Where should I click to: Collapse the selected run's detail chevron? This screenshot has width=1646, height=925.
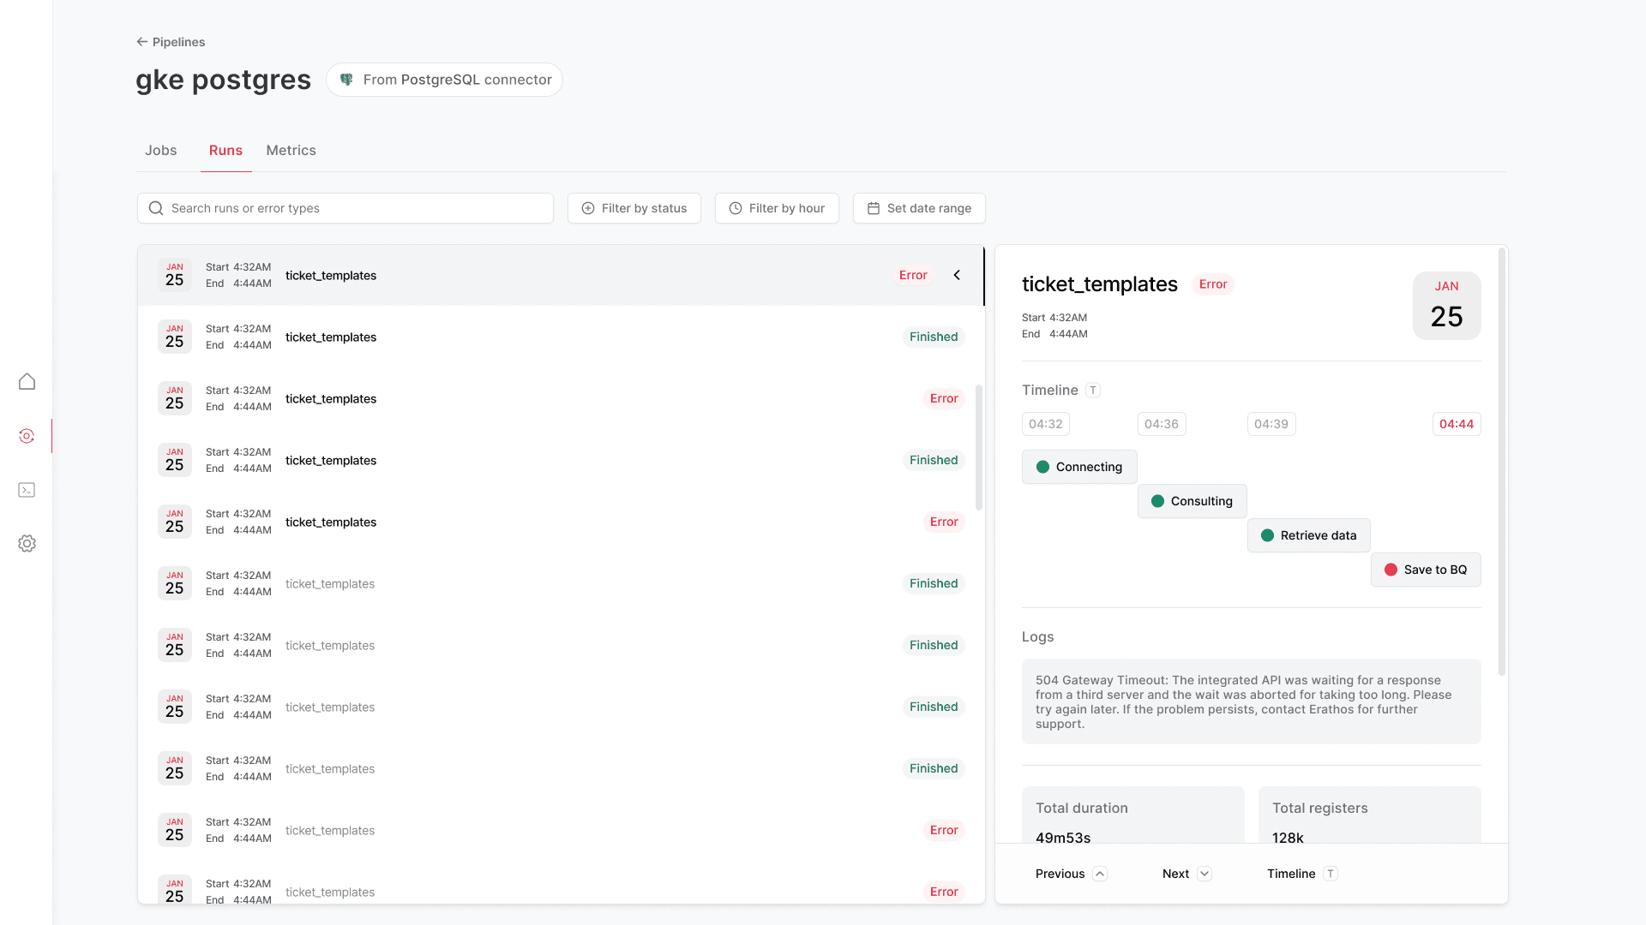tap(957, 275)
